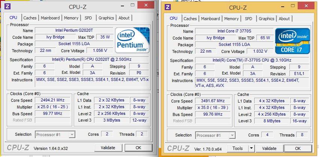The image size is (319, 157).
Task: Click Core Speed value 2494.21 MHz
Action: pyautogui.click(x=52, y=100)
